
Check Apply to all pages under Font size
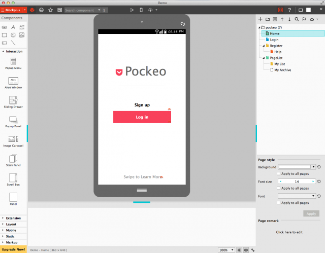(x=279, y=188)
